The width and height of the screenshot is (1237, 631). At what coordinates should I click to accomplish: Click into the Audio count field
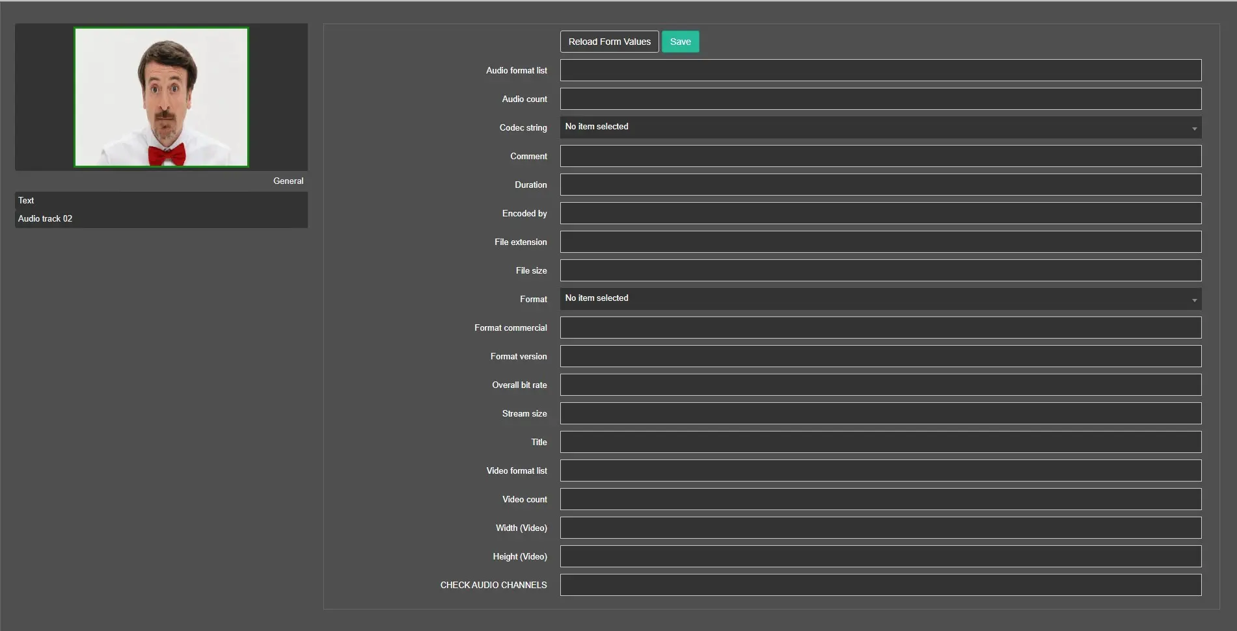point(880,99)
